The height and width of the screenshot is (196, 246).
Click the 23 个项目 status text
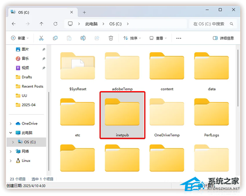(x=18, y=179)
